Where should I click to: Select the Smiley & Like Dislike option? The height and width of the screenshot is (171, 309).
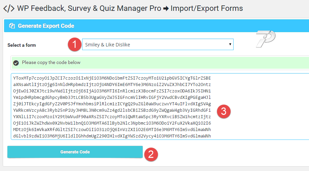point(108,45)
